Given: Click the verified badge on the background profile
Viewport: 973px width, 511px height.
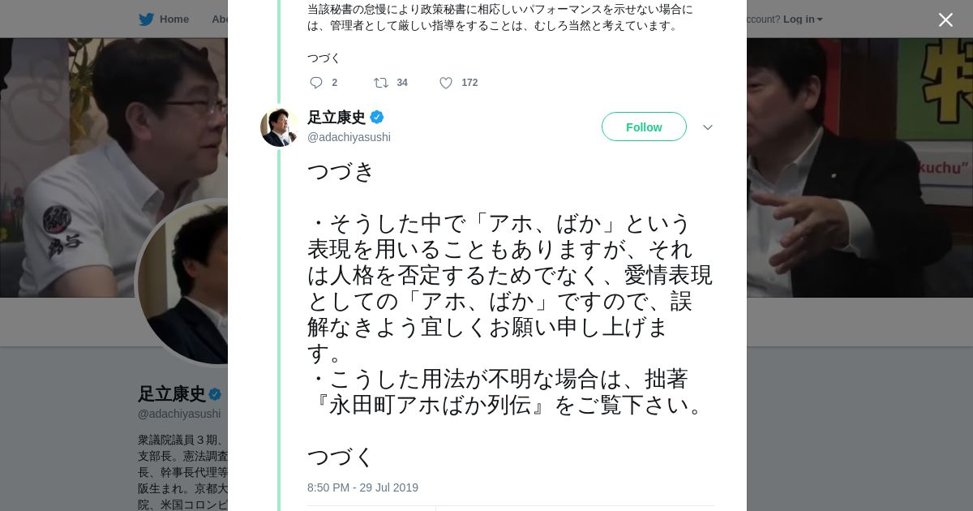Looking at the screenshot, I should point(215,395).
